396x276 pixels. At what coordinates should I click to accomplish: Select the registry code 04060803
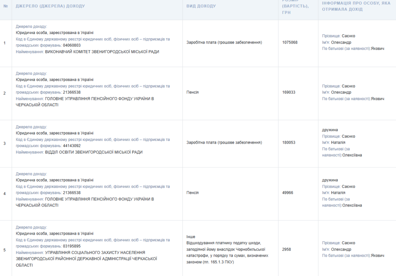[72, 46]
